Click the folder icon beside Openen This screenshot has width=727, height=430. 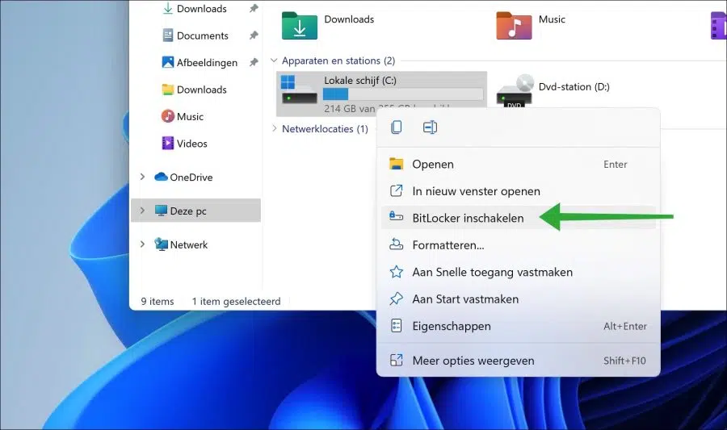(397, 164)
